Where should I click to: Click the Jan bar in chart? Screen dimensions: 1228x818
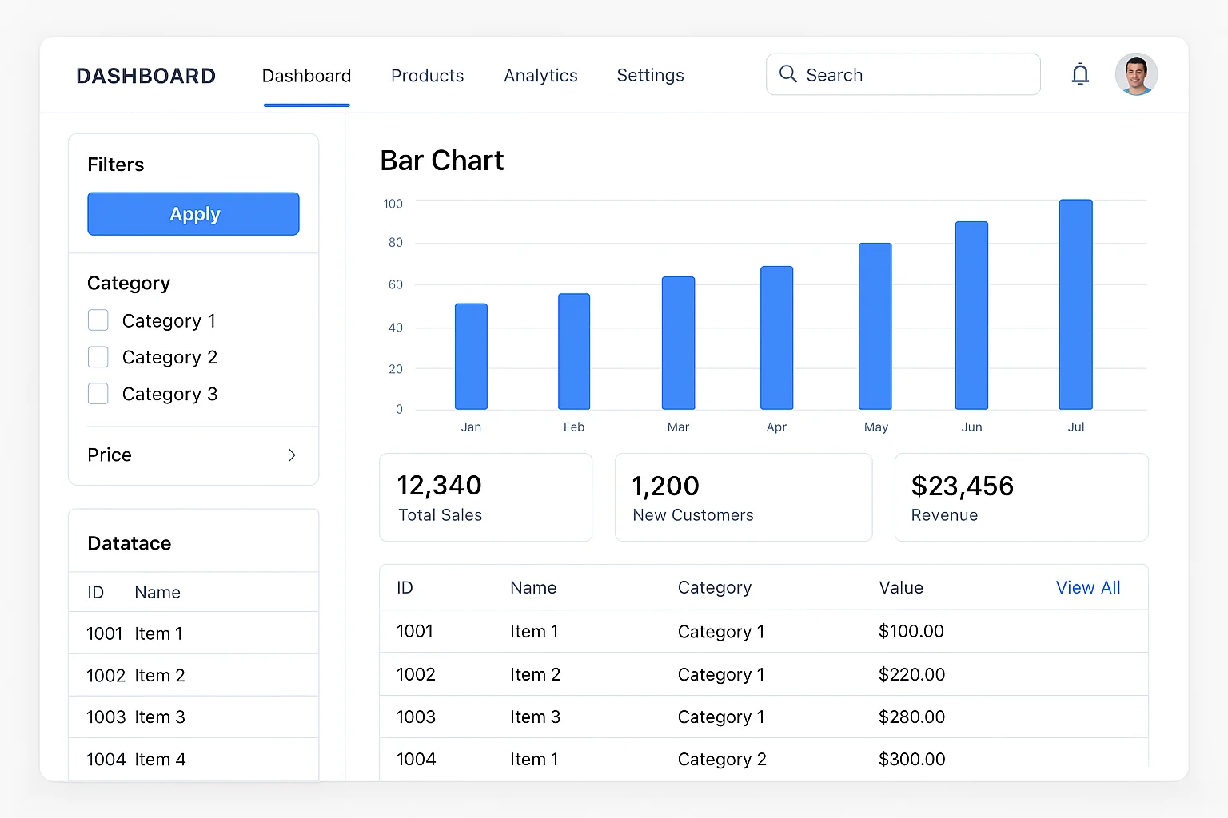471,356
